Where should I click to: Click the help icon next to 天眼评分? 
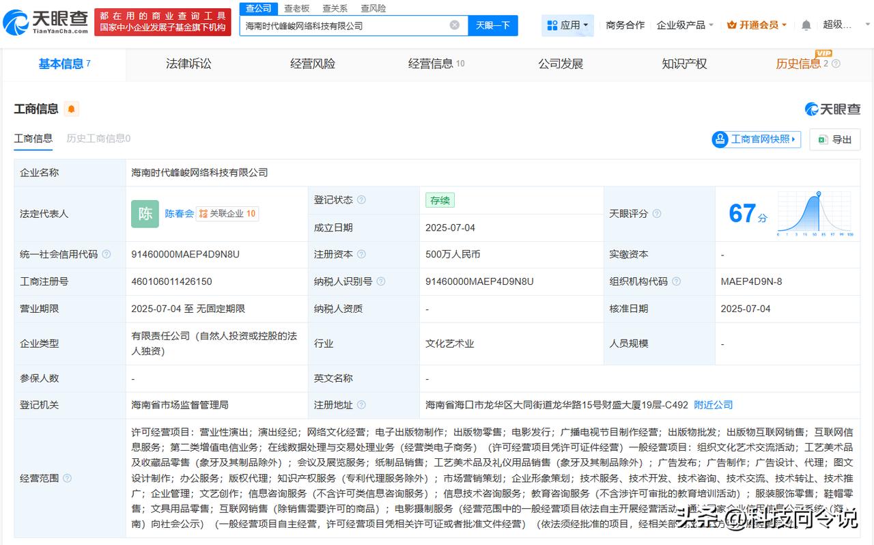(x=657, y=214)
